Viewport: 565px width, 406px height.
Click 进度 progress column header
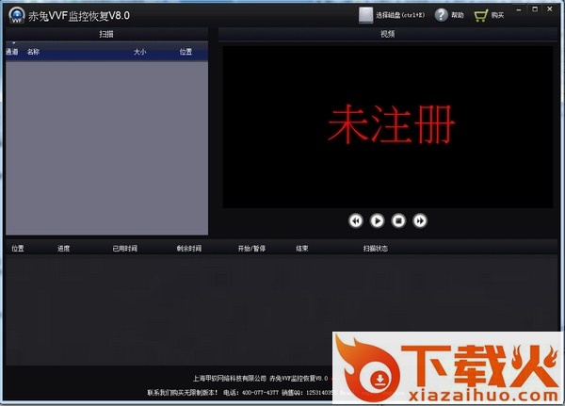(63, 249)
